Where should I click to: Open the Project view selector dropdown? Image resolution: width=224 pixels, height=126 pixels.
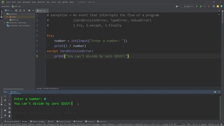coord(8,10)
